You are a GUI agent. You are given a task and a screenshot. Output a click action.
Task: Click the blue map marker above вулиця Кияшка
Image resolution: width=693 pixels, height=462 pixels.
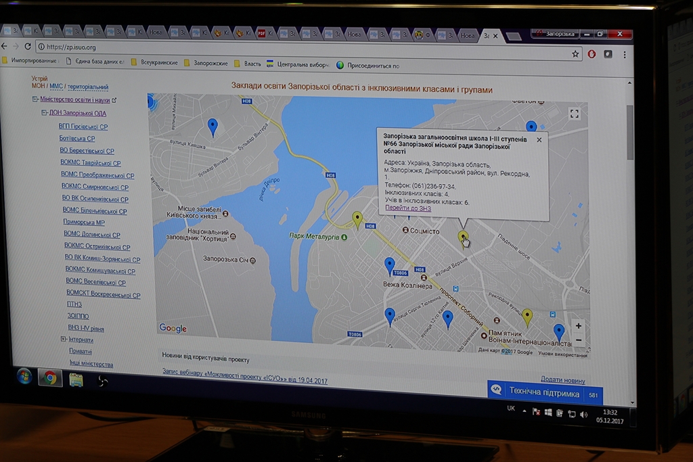[213, 127]
